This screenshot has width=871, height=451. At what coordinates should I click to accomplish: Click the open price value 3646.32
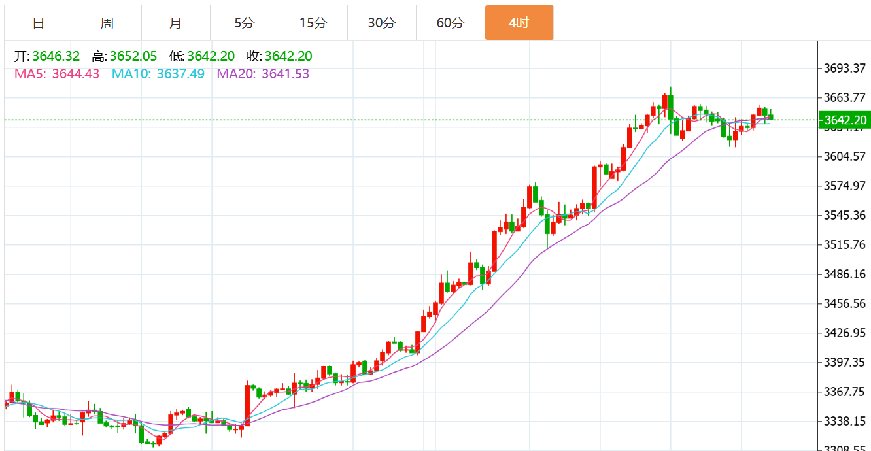pyautogui.click(x=56, y=57)
